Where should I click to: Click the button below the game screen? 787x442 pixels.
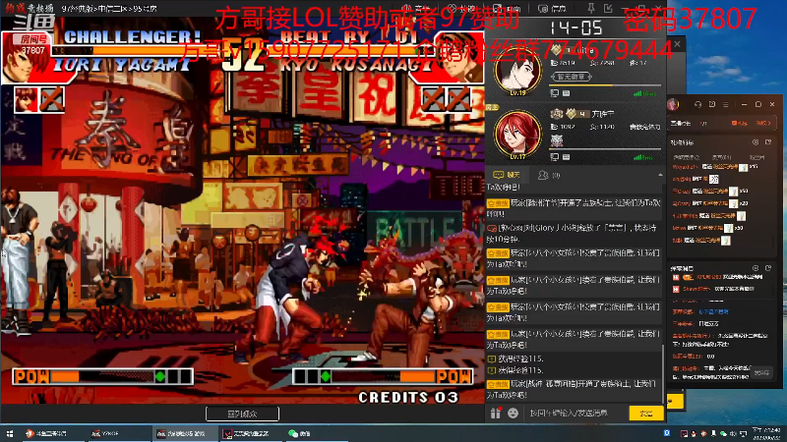242,414
